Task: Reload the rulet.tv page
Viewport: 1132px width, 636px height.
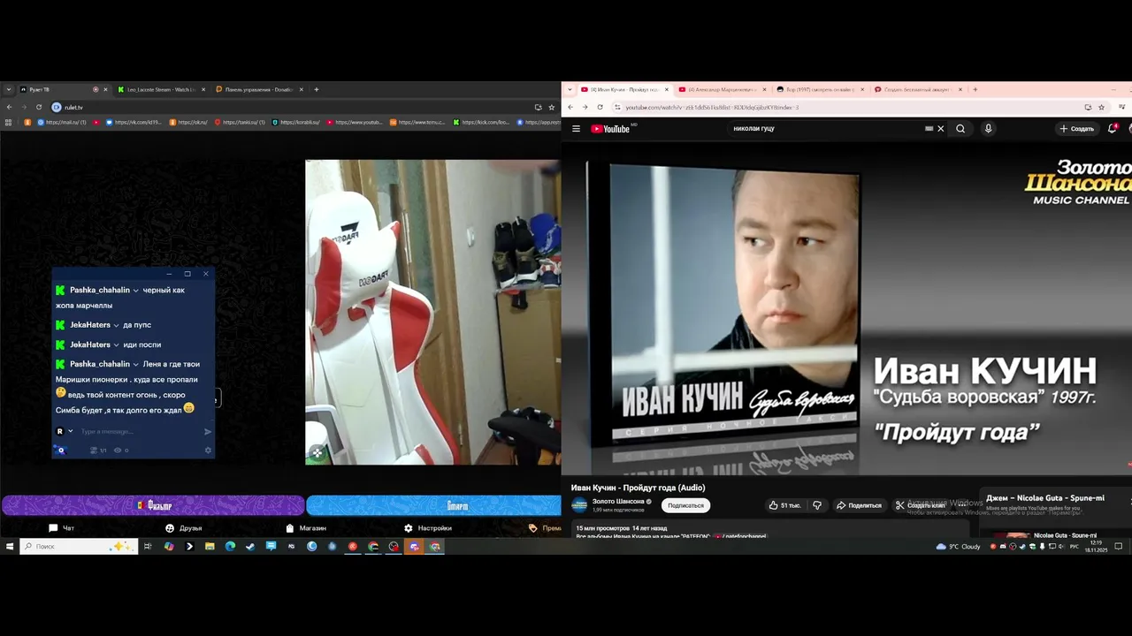Action: pyautogui.click(x=39, y=107)
